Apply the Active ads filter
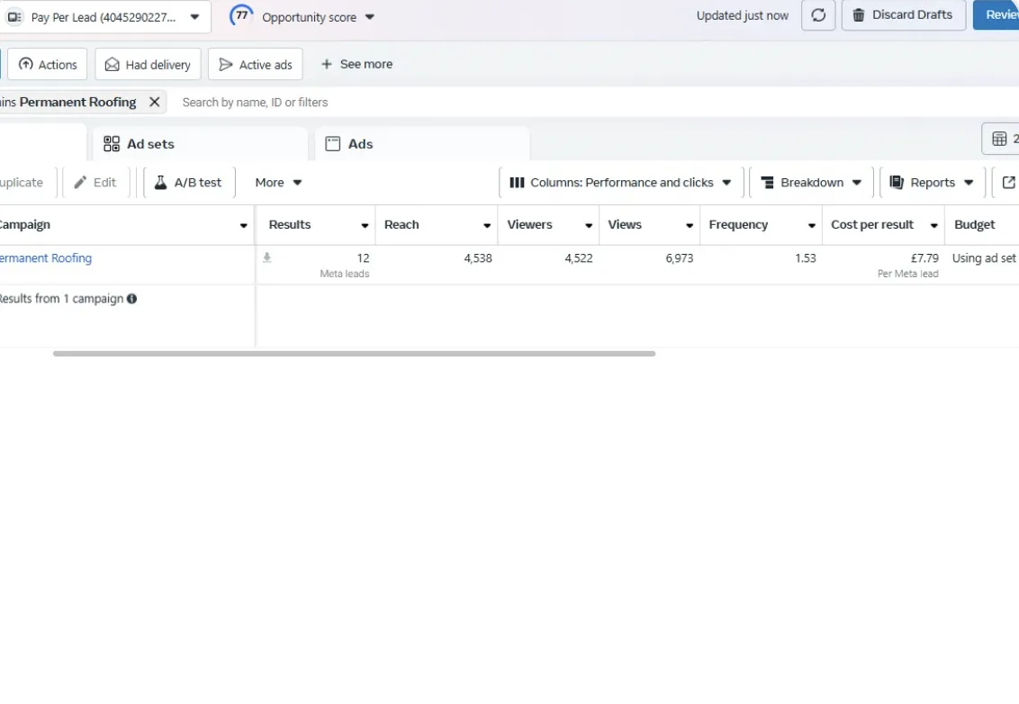1019x704 pixels. click(256, 65)
